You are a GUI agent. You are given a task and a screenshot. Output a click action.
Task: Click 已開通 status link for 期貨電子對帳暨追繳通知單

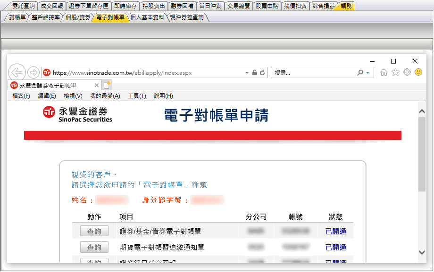pos(336,248)
